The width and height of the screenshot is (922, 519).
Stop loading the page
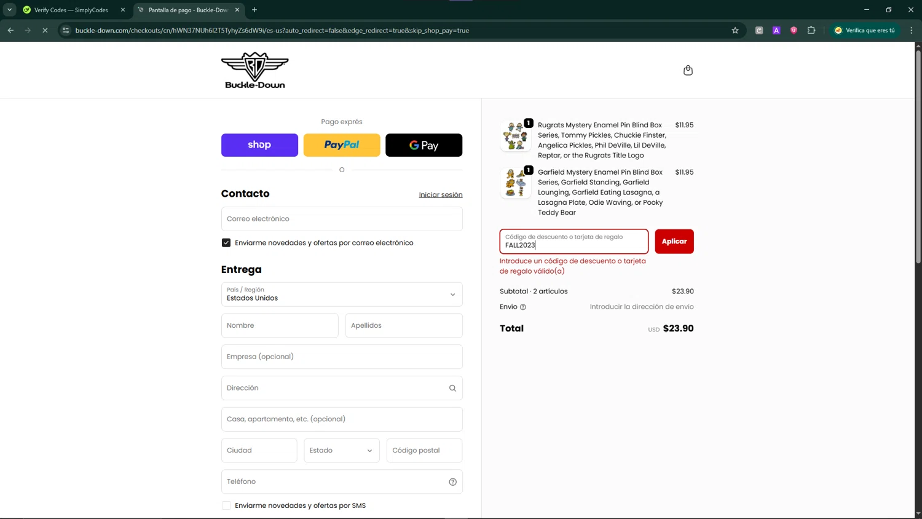(x=45, y=30)
